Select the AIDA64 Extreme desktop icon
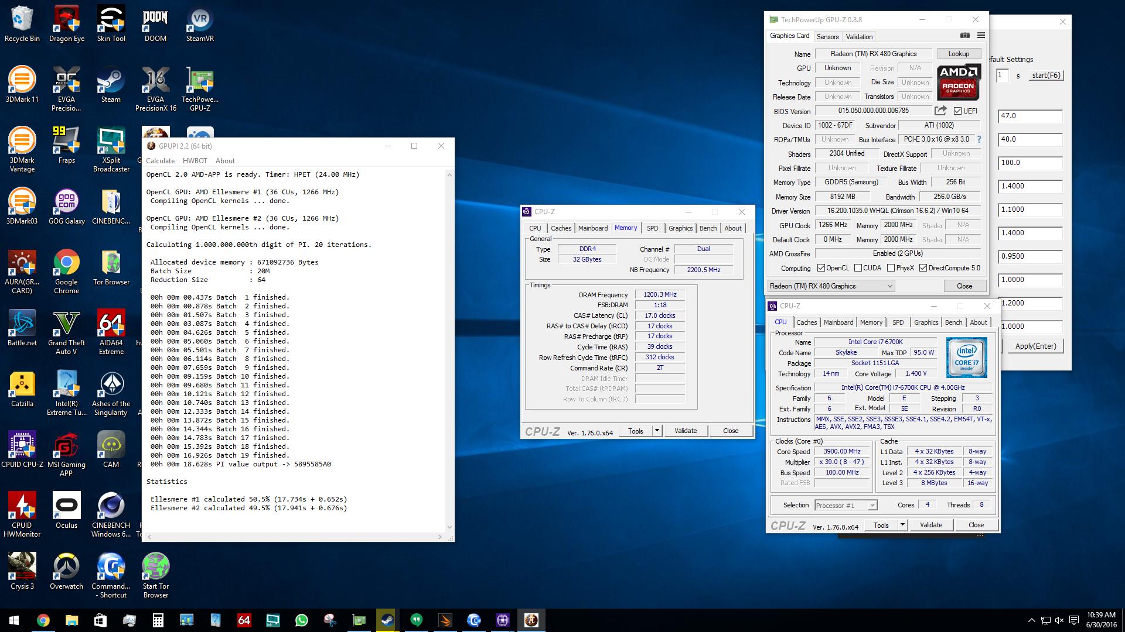 coord(111,333)
